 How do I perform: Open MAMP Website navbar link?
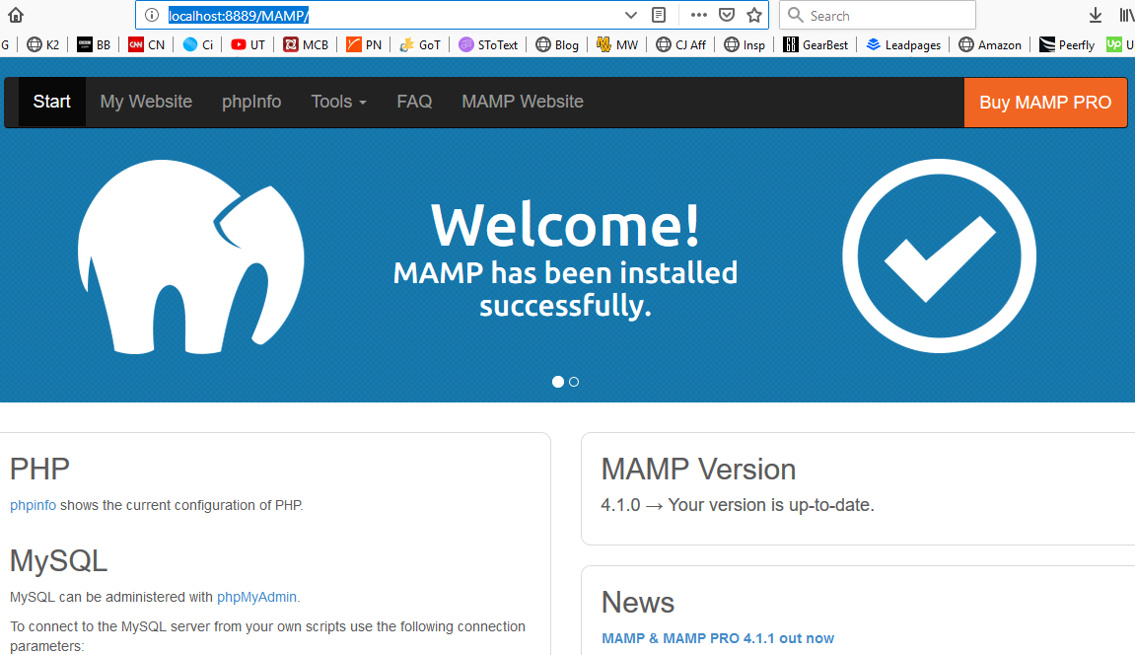[x=523, y=102]
